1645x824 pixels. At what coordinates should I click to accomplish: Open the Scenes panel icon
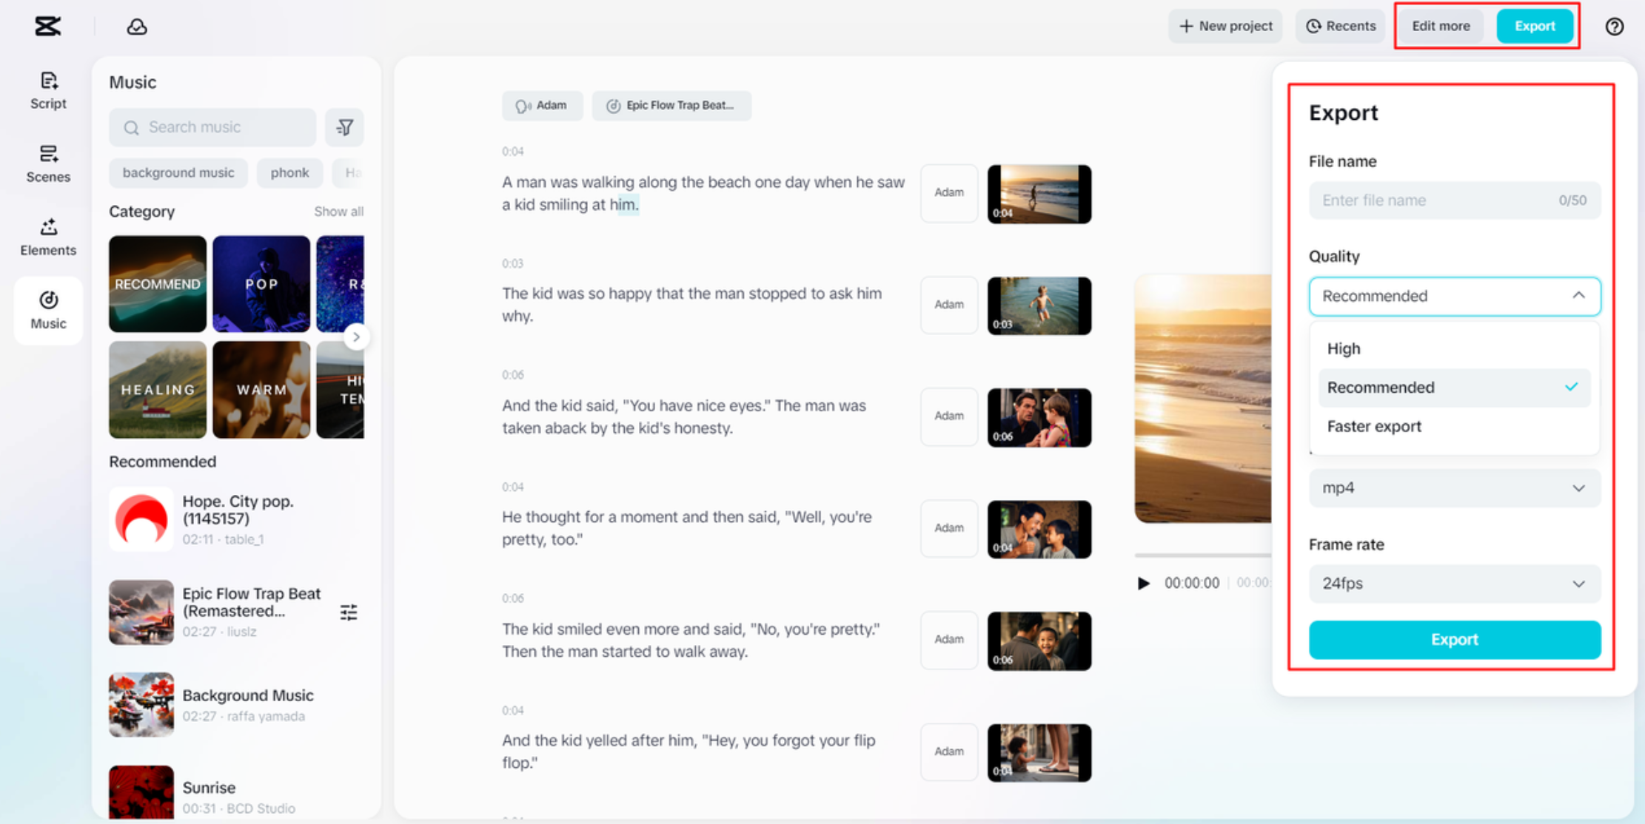click(x=48, y=163)
